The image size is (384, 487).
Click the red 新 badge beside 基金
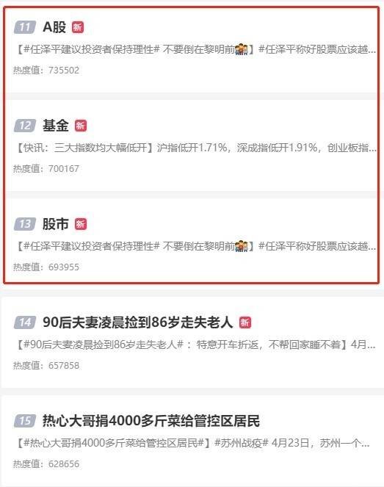81,126
